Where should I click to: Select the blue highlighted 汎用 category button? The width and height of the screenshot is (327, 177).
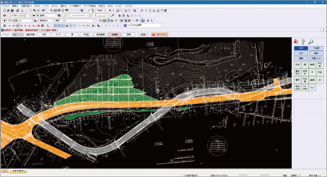(x=301, y=48)
